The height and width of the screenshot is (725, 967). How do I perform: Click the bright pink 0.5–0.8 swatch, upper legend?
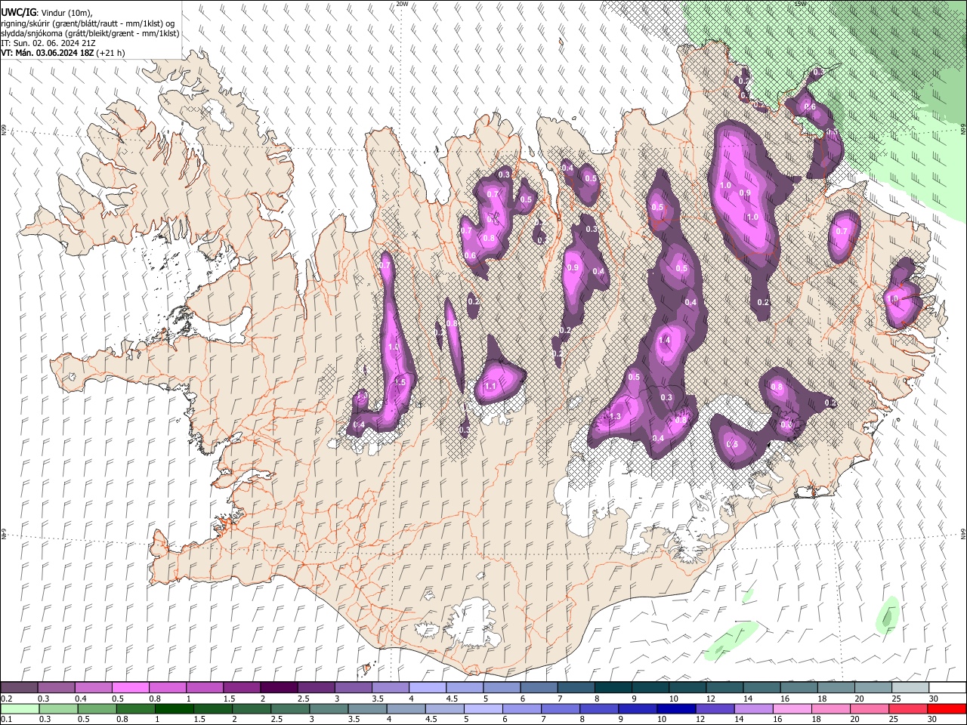tap(130, 687)
